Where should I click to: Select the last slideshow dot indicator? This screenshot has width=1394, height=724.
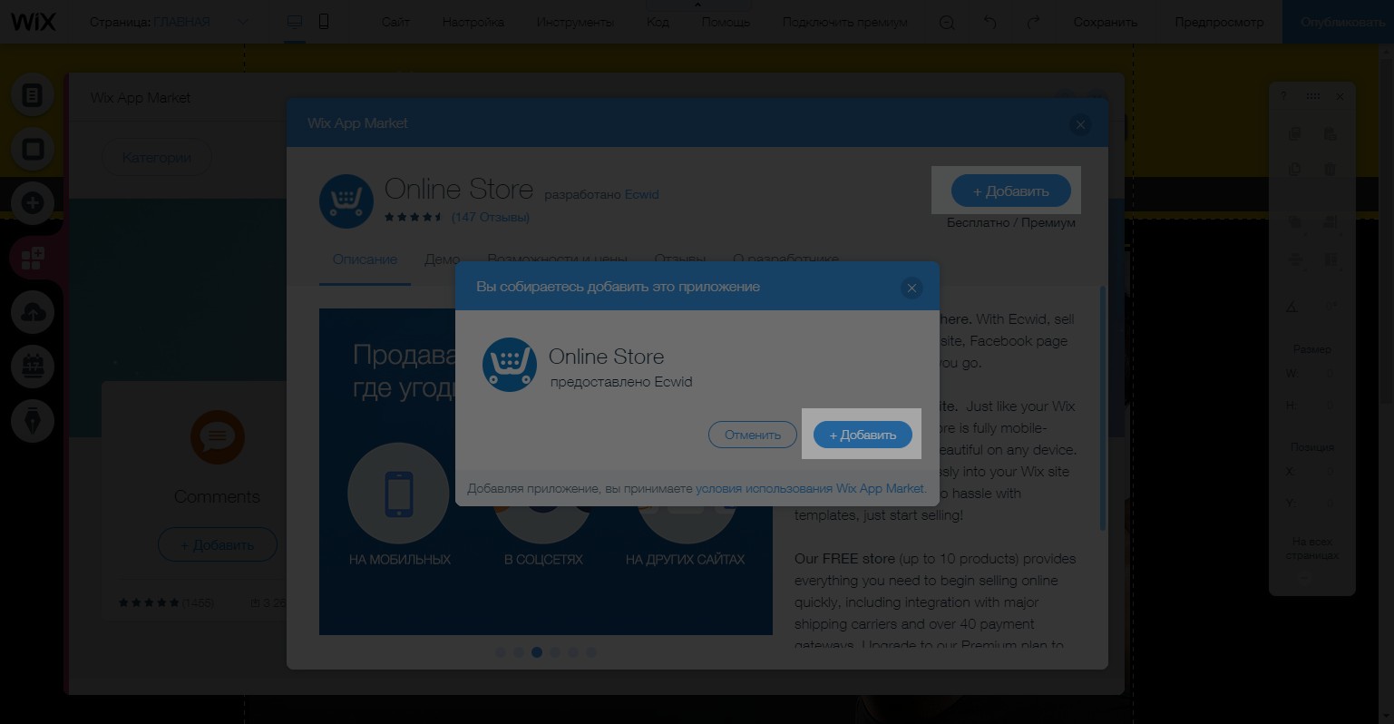click(x=591, y=651)
